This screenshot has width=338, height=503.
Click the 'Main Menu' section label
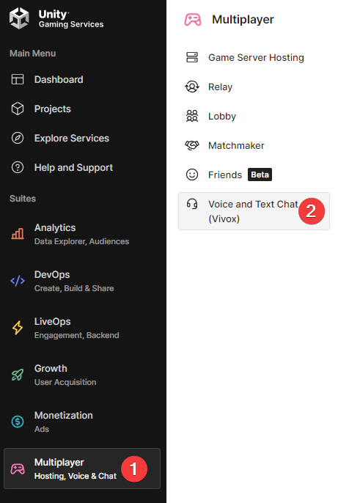point(33,54)
